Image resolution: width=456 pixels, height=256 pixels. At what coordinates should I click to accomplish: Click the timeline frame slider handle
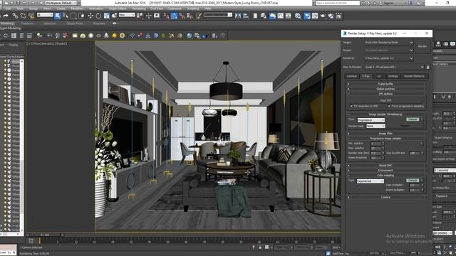[x=45, y=235]
